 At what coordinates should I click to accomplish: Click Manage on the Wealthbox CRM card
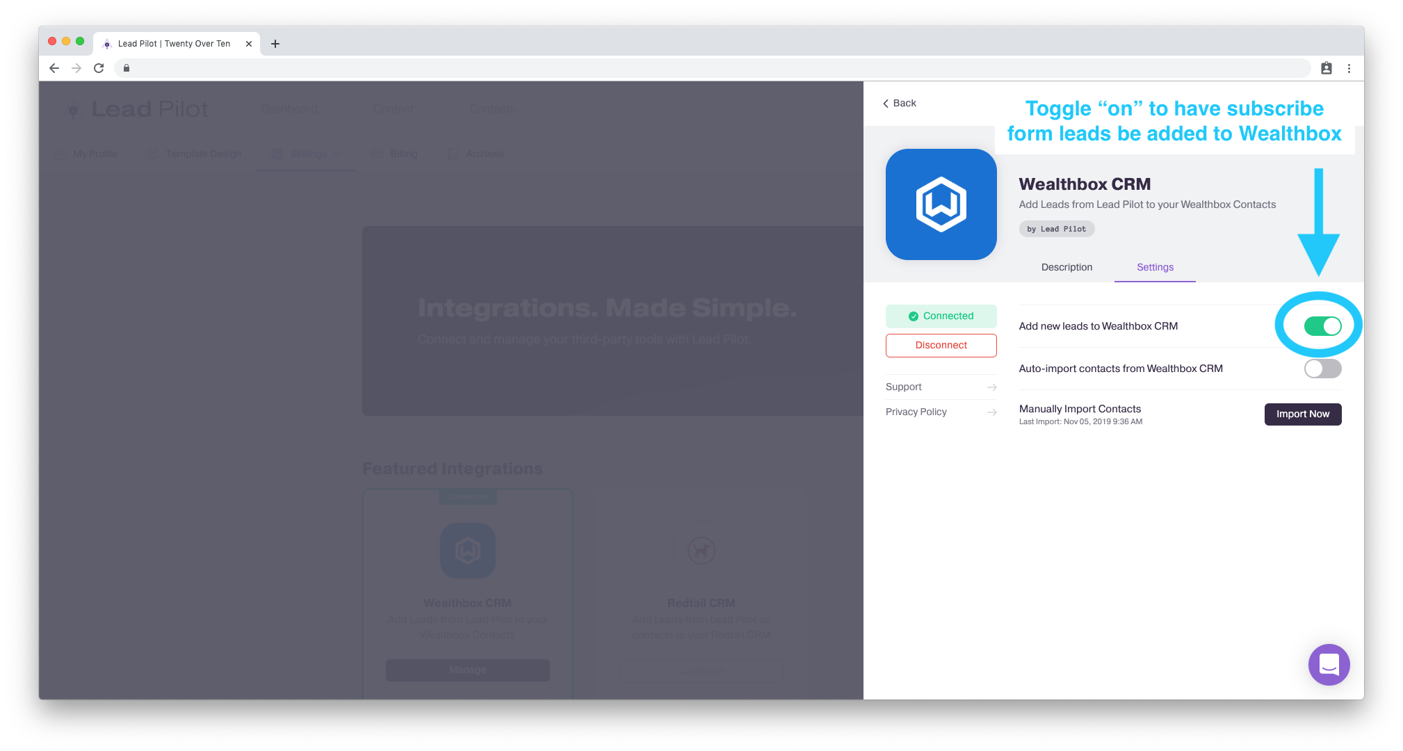pos(467,670)
